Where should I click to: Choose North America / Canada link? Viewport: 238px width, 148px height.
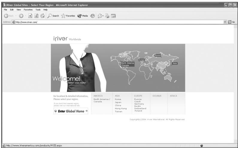pyautogui.click(x=102, y=100)
